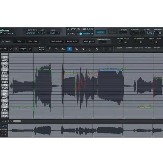
Task: Toggle the Auto/Graph mode switch
Action: point(79,34)
